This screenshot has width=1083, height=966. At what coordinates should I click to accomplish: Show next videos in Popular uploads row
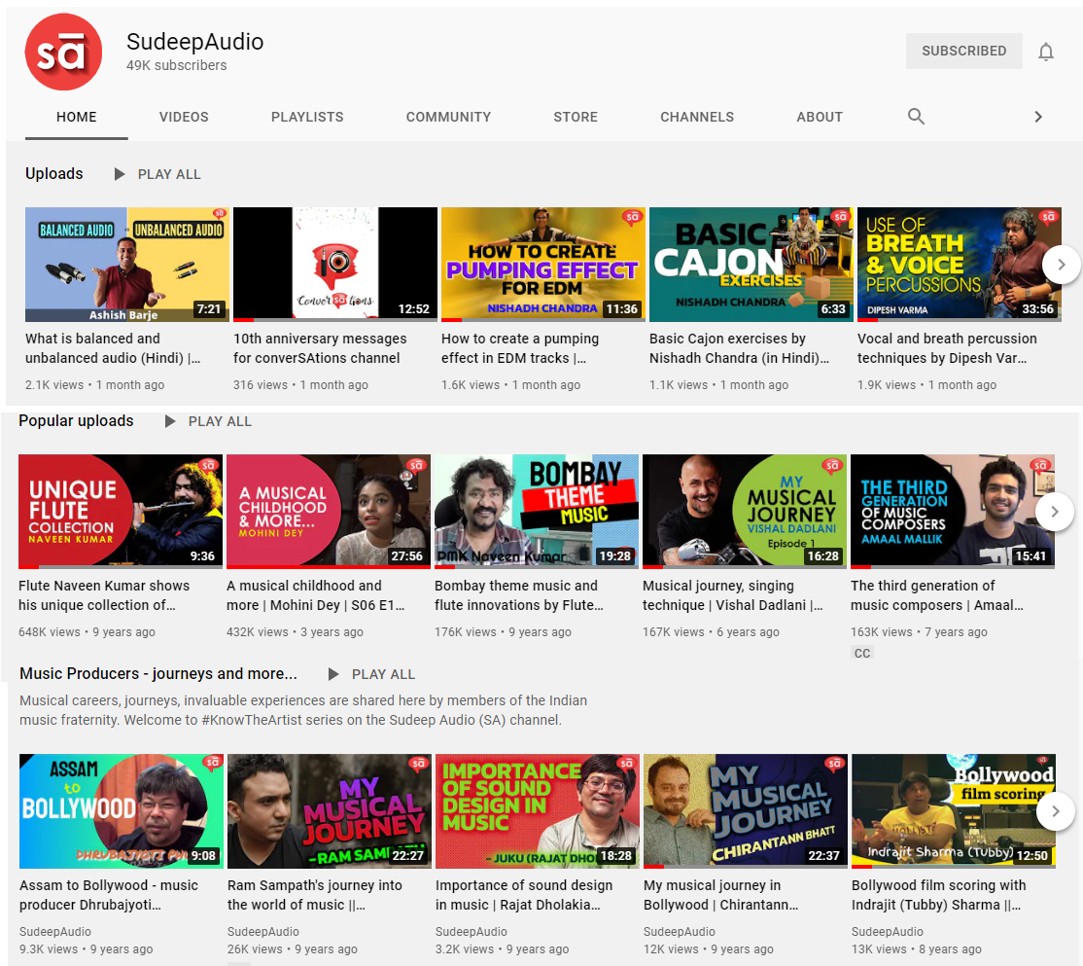tap(1055, 512)
